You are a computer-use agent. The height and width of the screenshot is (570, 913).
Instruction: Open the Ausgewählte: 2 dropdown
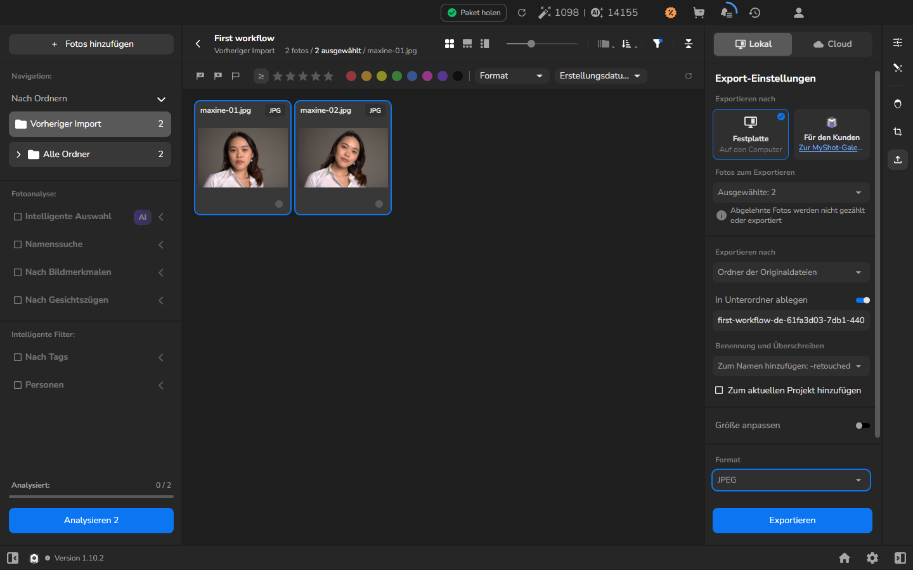pos(791,193)
